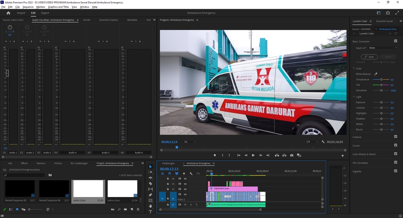Click the Lift button
403x218 pixels.
pos(277,156)
